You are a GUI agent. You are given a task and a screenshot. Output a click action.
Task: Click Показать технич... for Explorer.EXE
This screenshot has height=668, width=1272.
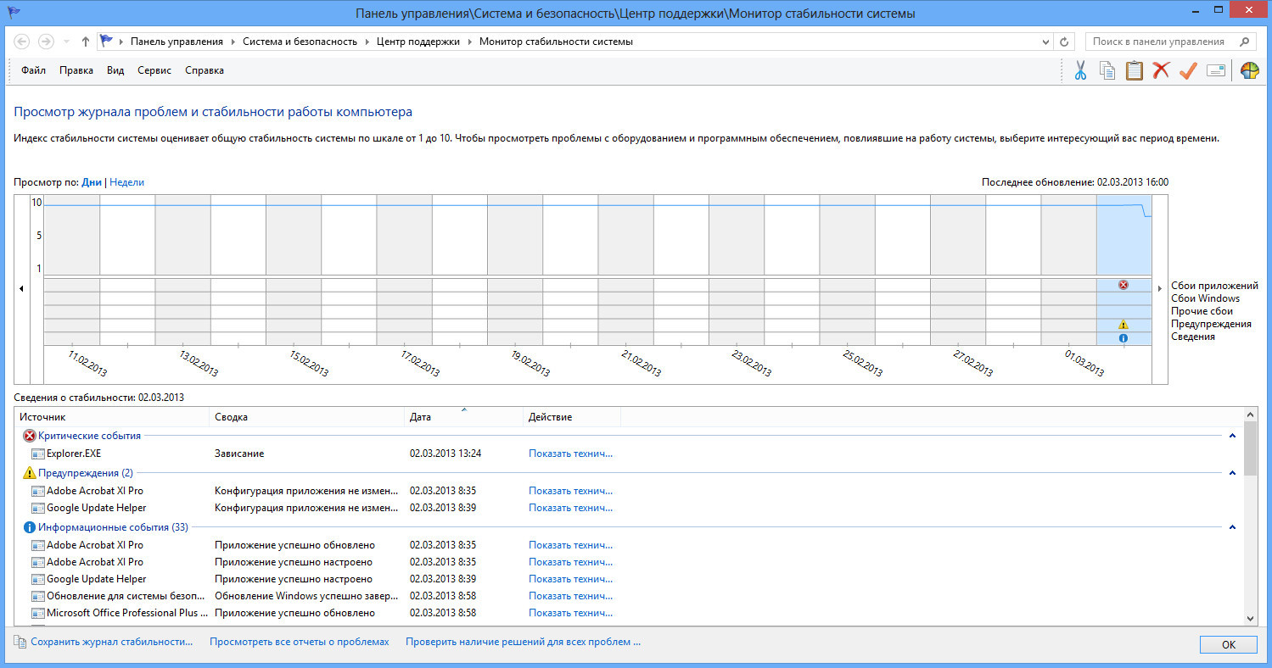point(570,454)
